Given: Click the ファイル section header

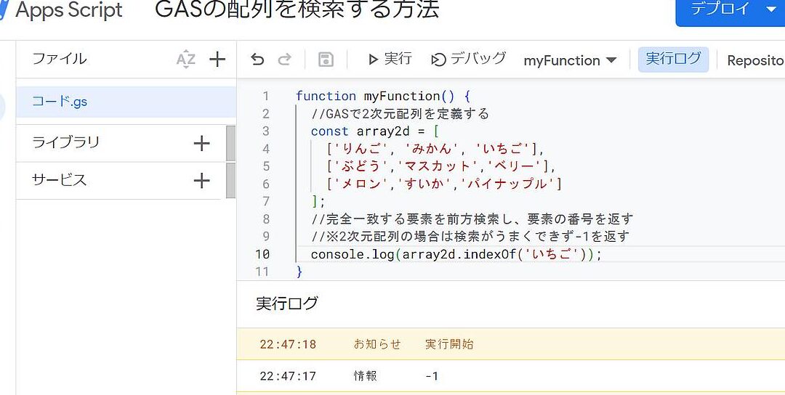Looking at the screenshot, I should 60,59.
